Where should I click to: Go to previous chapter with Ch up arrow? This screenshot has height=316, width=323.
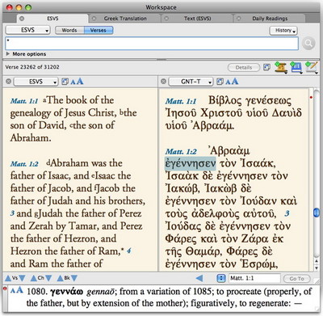pos(34,278)
